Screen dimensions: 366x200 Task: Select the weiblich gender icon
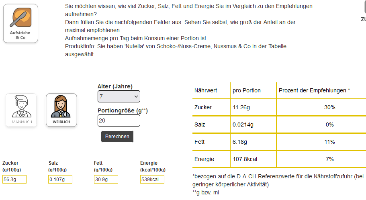[61, 110]
